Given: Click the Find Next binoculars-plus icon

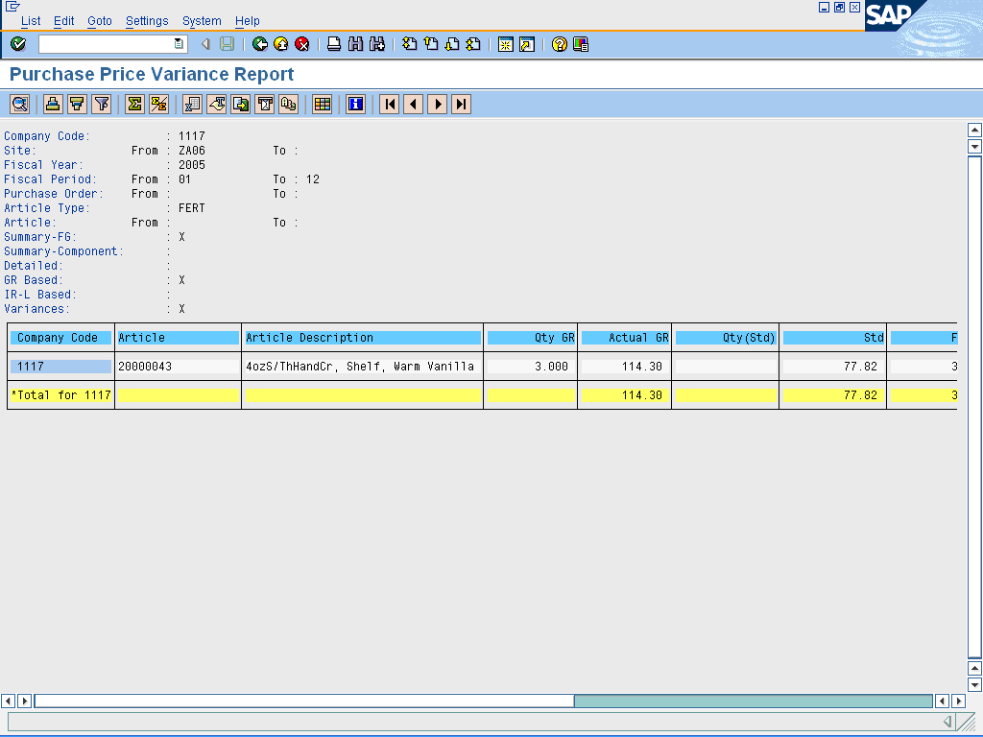Looking at the screenshot, I should (376, 44).
